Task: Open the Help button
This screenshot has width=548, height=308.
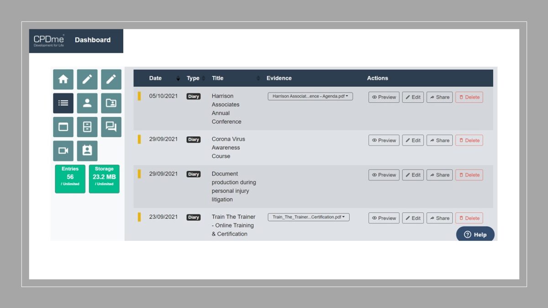Action: click(x=475, y=234)
